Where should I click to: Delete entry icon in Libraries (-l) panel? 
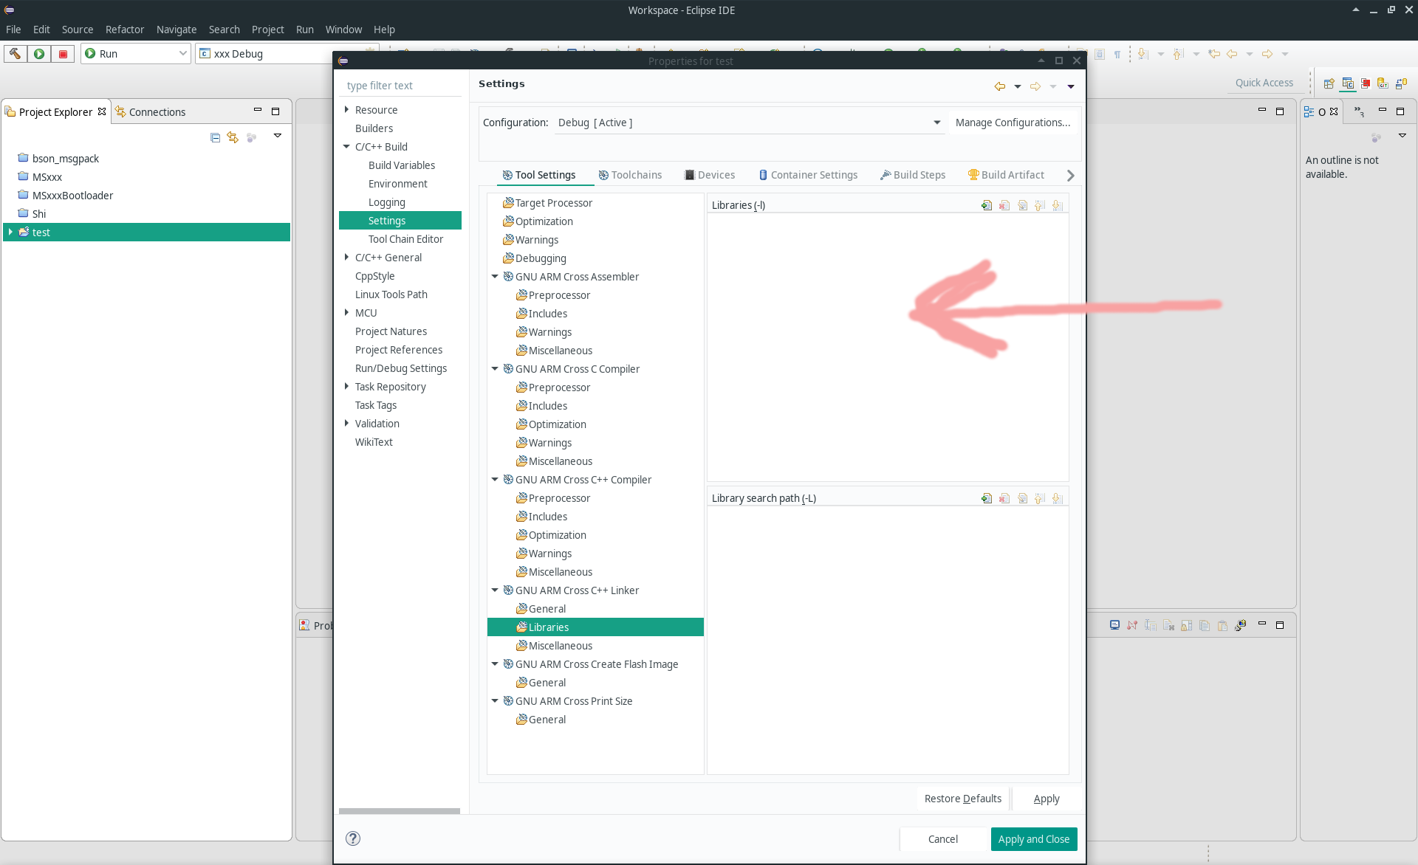pos(1004,205)
